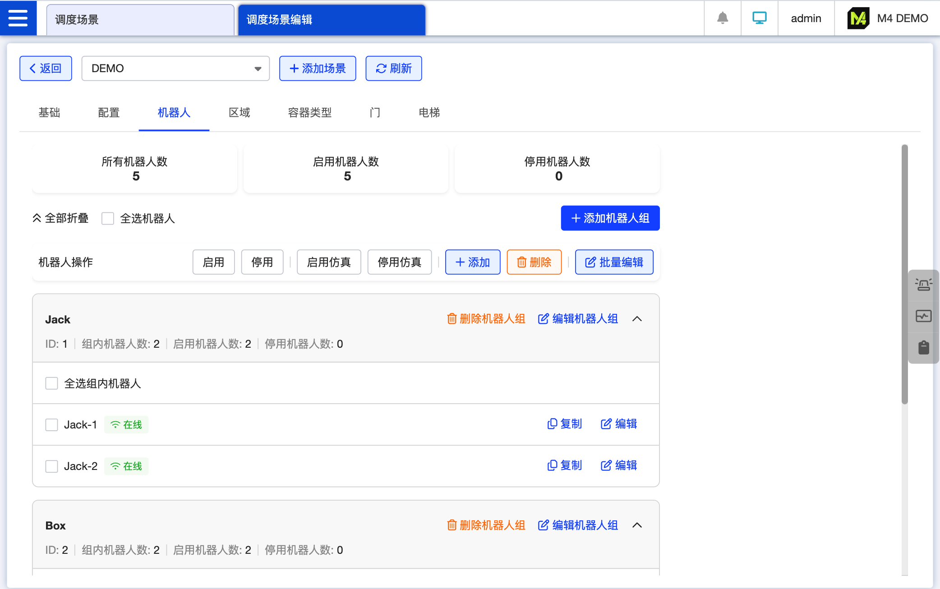Image resolution: width=940 pixels, height=589 pixels.
Task: Open the activity monitor side panel icon
Action: click(923, 316)
